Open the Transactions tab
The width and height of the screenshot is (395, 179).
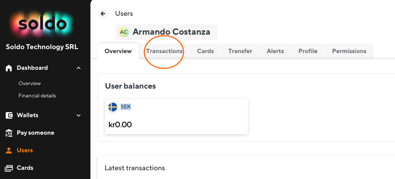[164, 51]
